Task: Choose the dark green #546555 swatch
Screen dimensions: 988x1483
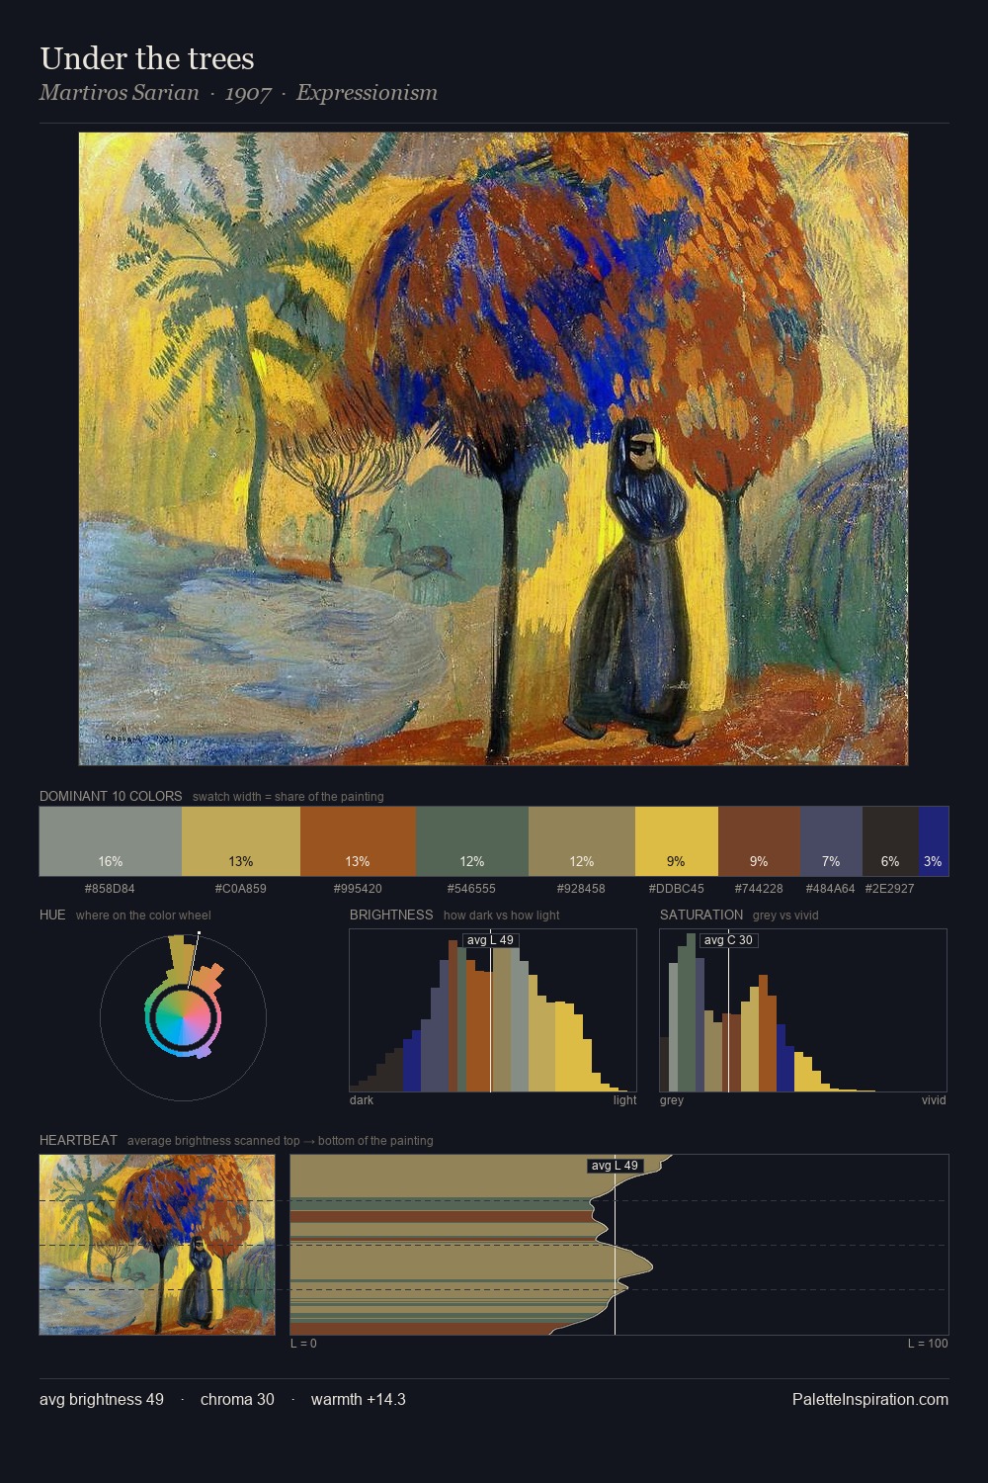Action: coord(472,841)
